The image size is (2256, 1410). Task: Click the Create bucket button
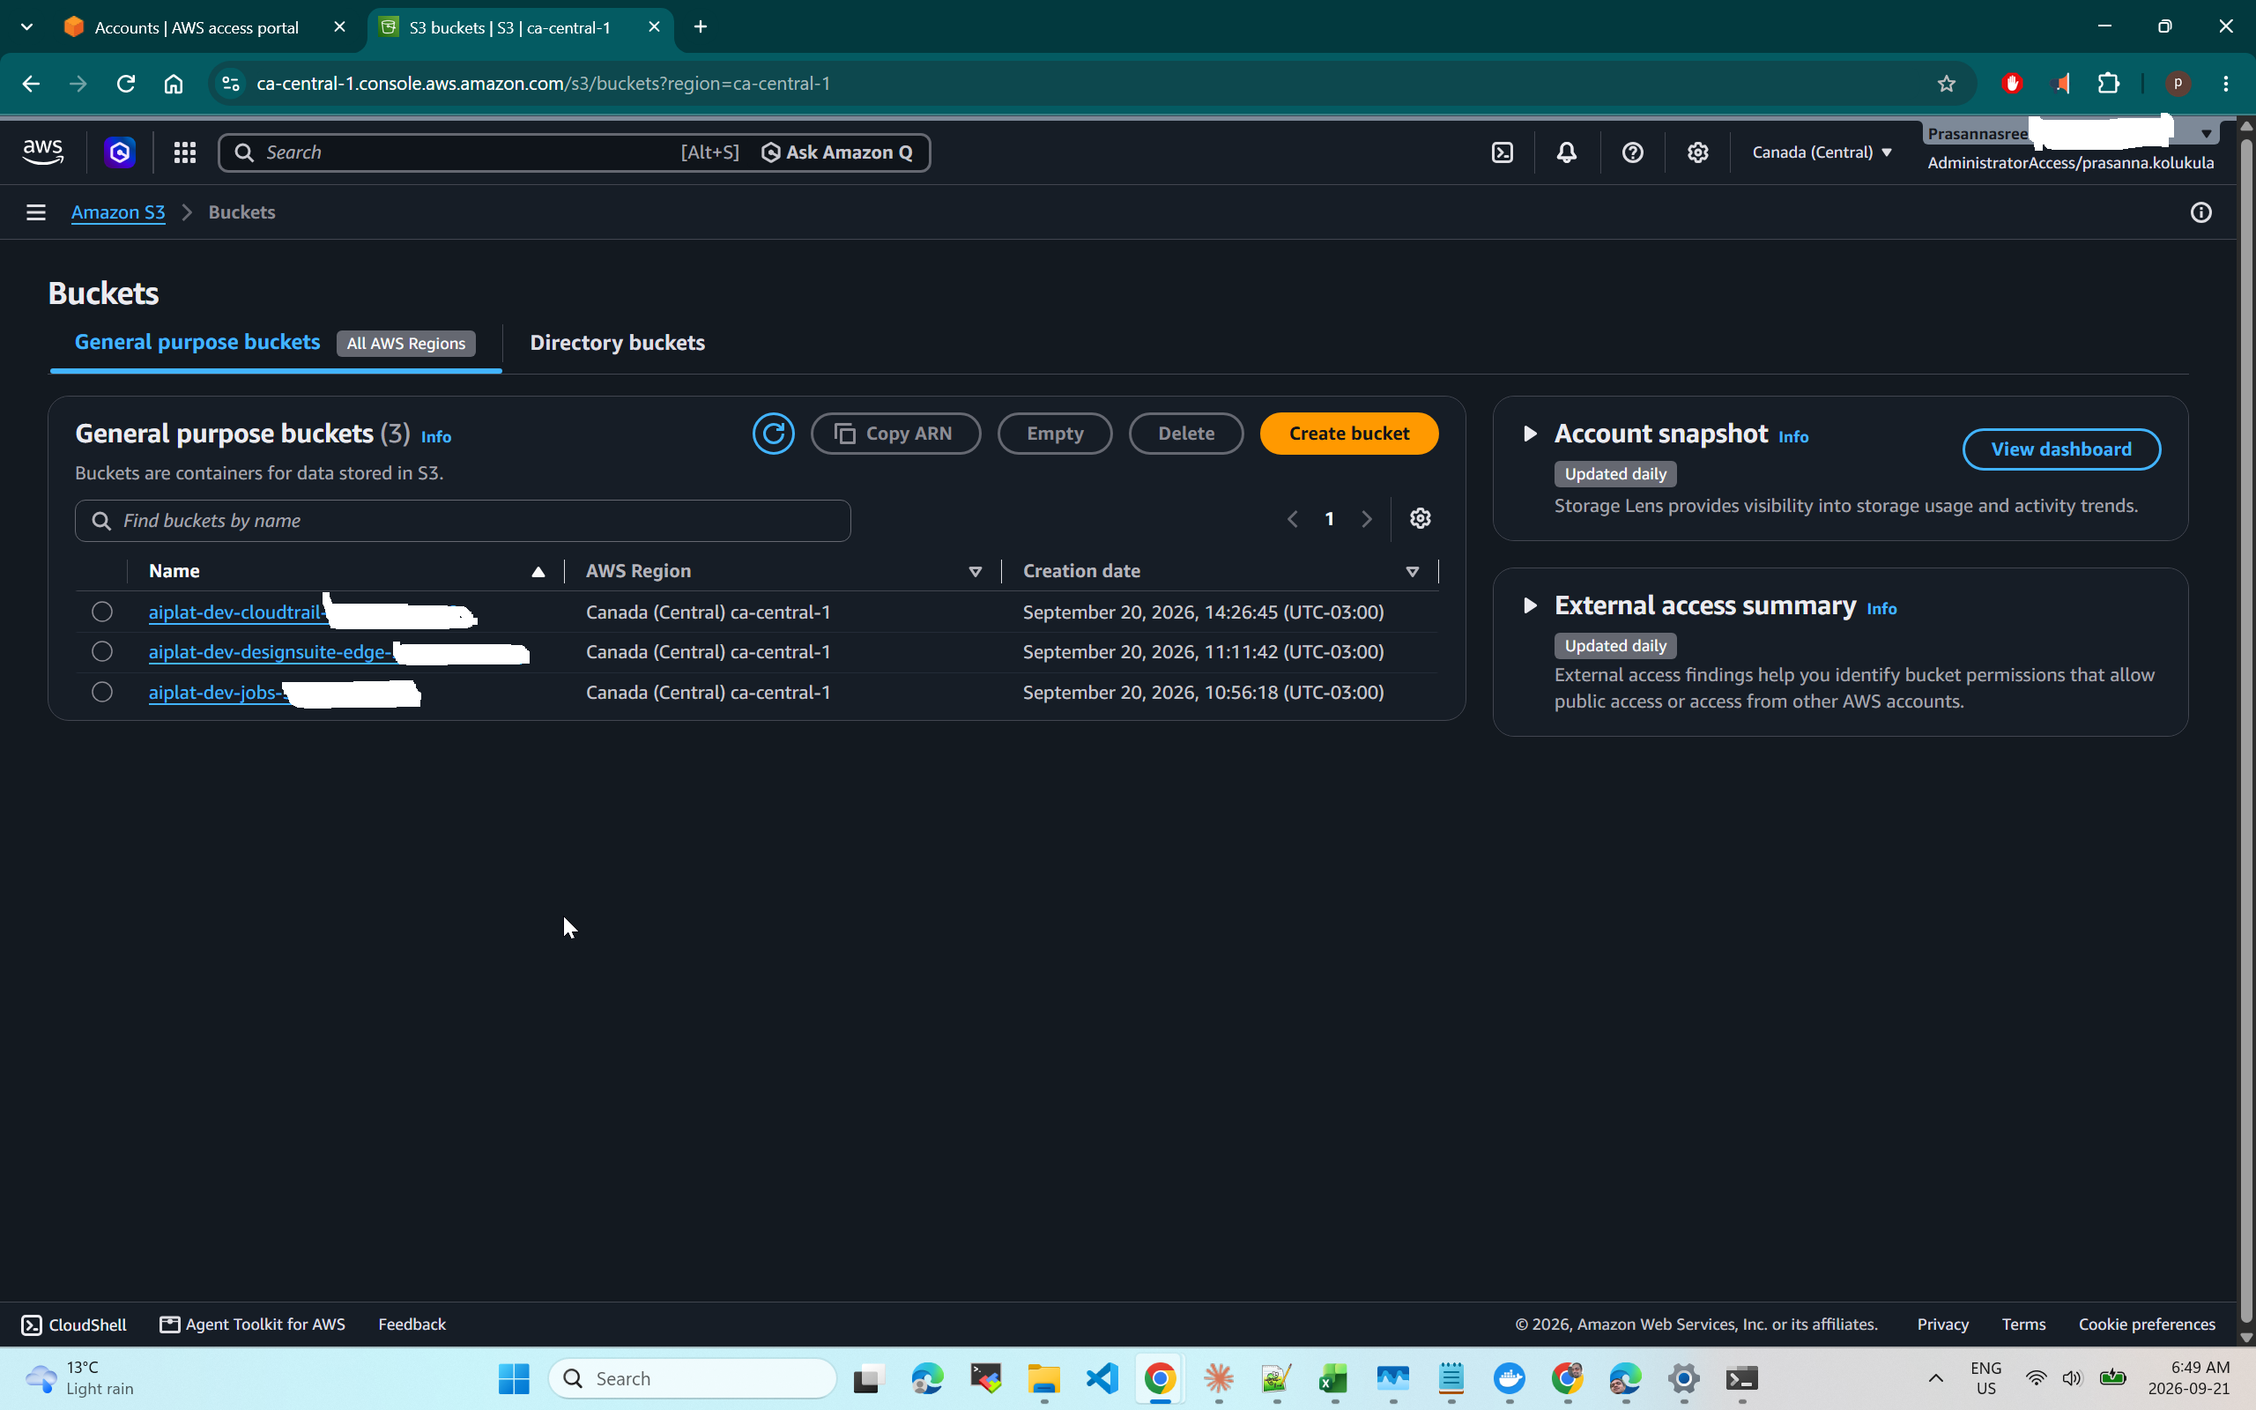point(1348,434)
